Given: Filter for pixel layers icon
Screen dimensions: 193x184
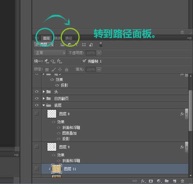Looking at the screenshot, I should [63, 44].
